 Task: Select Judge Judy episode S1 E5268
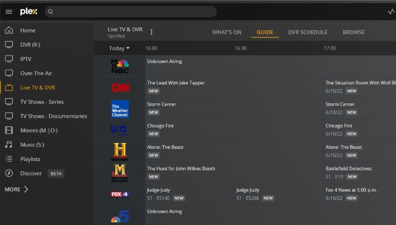(279, 194)
